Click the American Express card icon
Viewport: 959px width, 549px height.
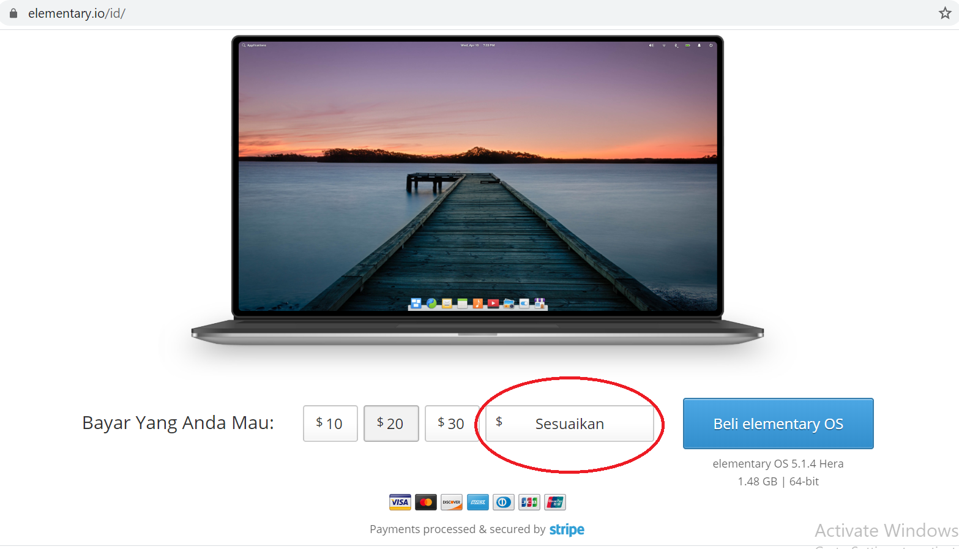(478, 502)
